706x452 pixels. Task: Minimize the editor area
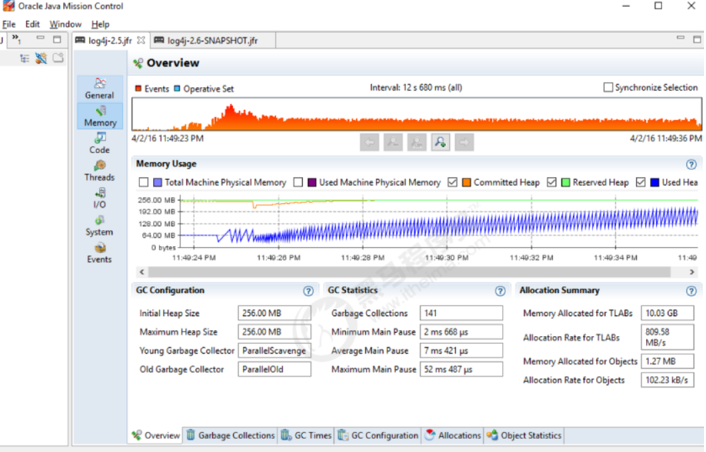coord(680,38)
